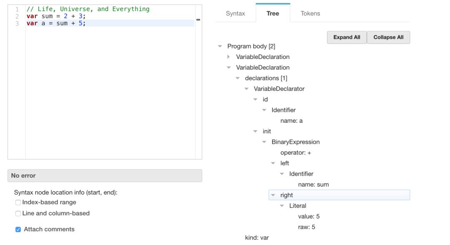Check the Line and column-based option
Screen dimensions: 450x245
click(17, 213)
